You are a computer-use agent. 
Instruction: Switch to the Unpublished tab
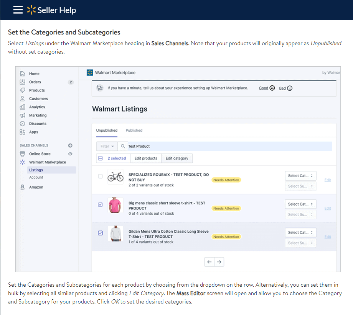pos(107,131)
